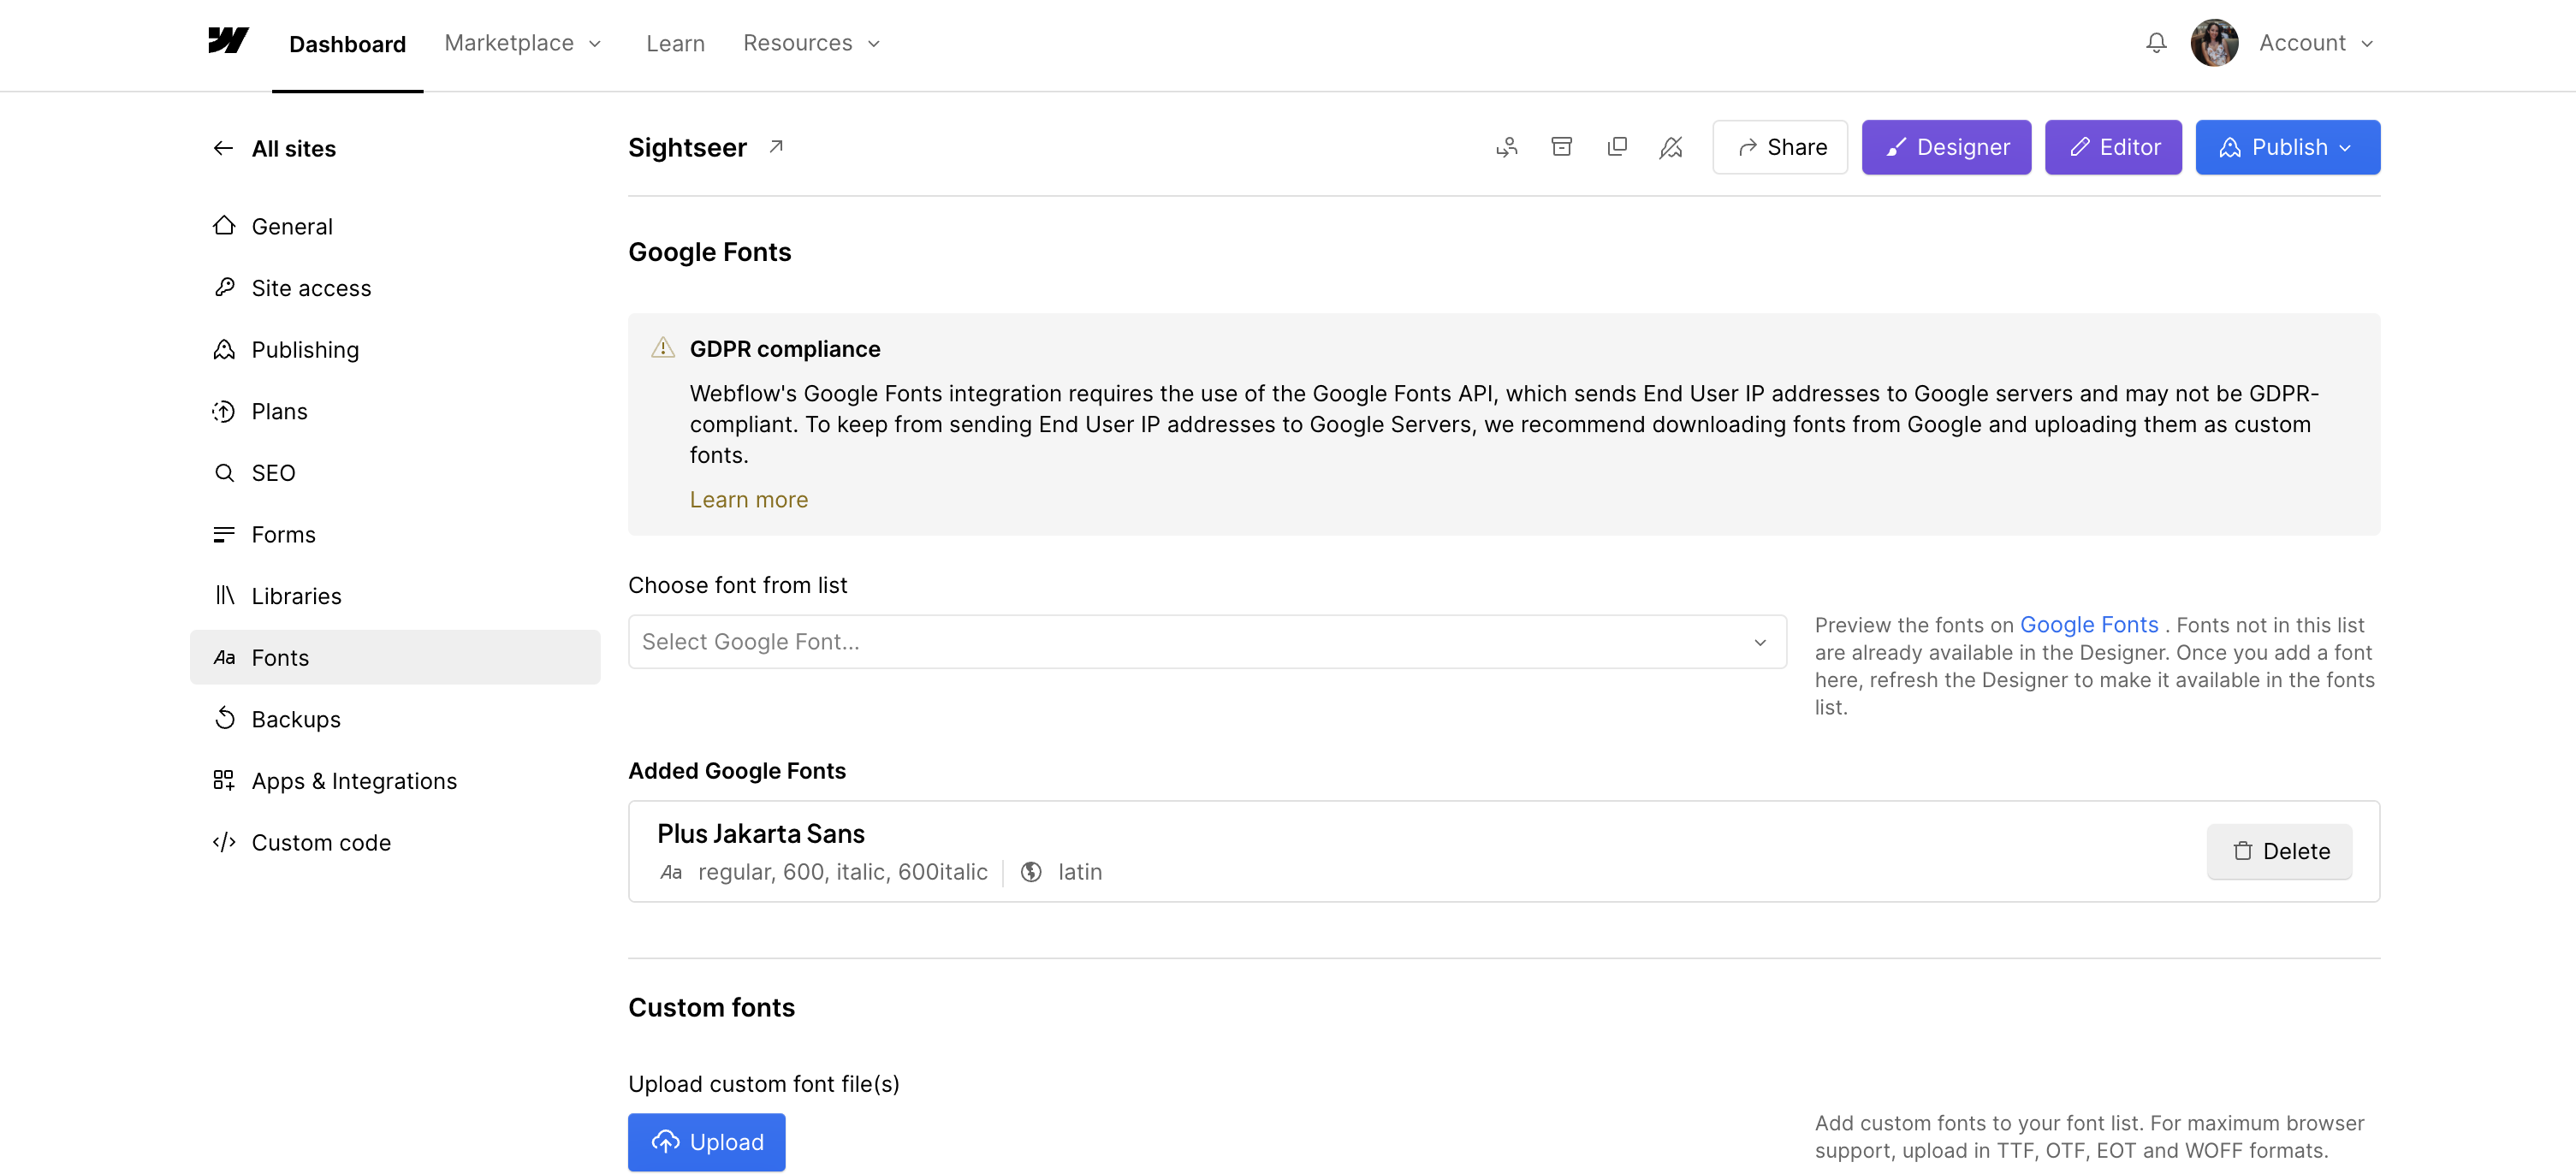Viewport: 2576px width, 1174px height.
Task: Open the notifications bell
Action: (2156, 43)
